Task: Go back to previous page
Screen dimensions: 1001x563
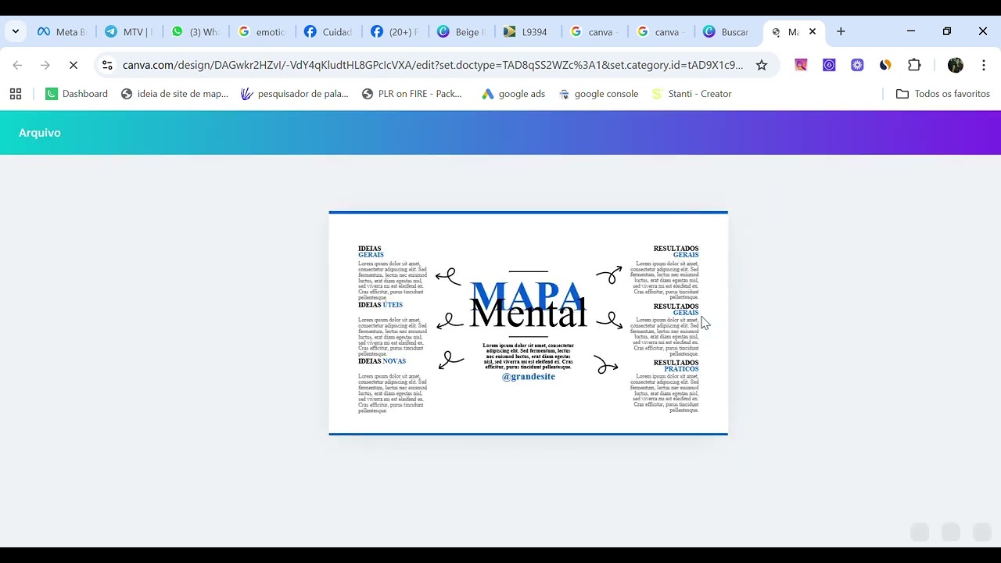Action: [17, 66]
